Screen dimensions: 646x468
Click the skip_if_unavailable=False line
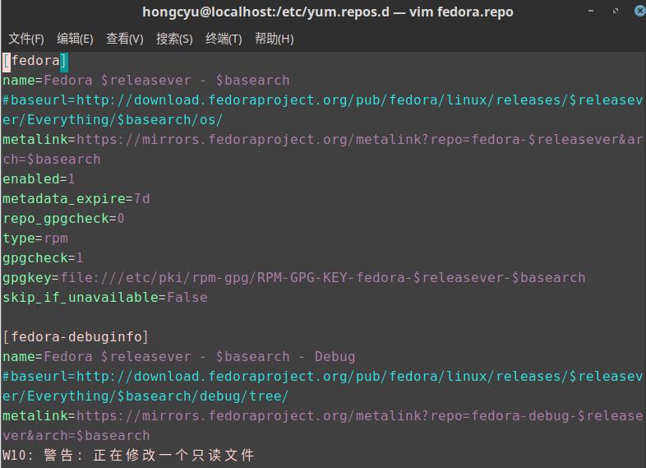105,298
